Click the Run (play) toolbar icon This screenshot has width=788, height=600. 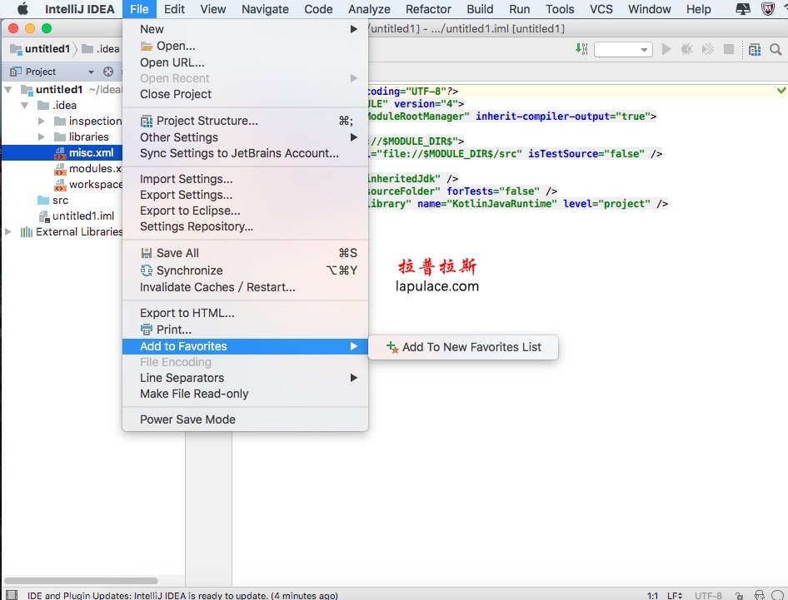[x=666, y=49]
